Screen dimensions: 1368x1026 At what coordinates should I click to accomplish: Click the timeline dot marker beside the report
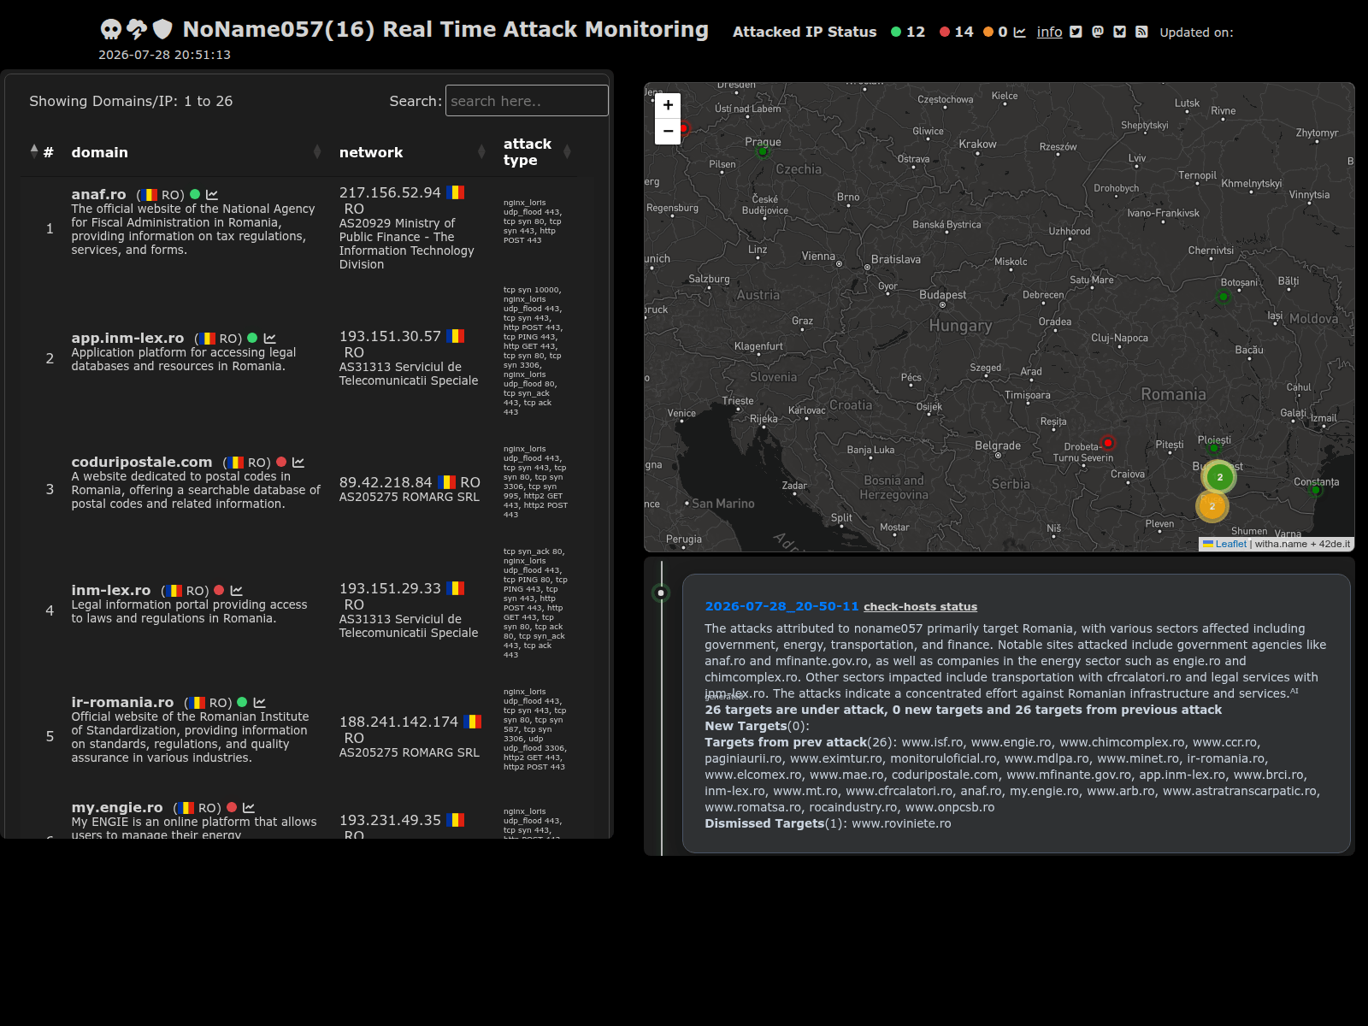661,593
